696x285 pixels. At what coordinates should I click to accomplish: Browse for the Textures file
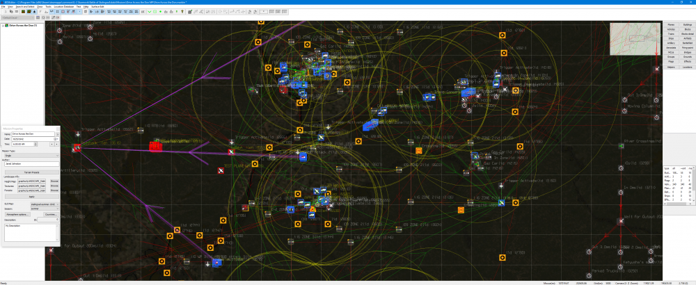coord(54,186)
